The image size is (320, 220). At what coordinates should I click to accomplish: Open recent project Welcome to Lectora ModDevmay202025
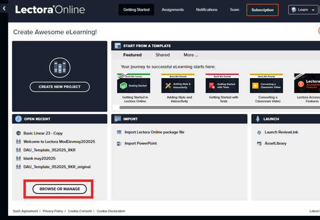point(59,142)
